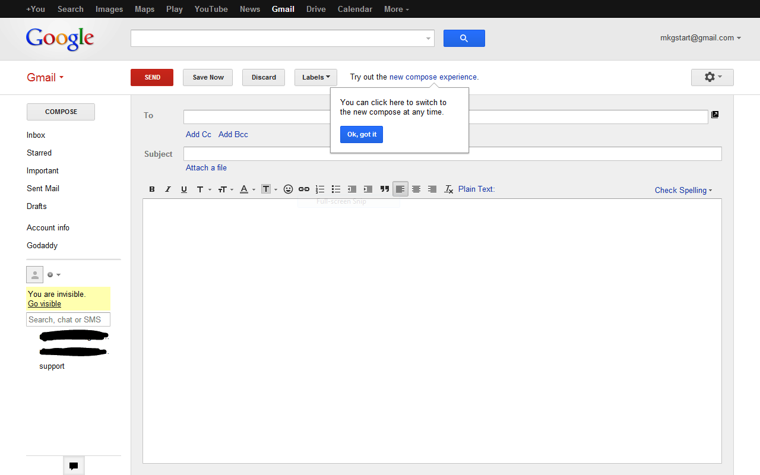
Task: Decrease the indent
Action: (x=352, y=189)
